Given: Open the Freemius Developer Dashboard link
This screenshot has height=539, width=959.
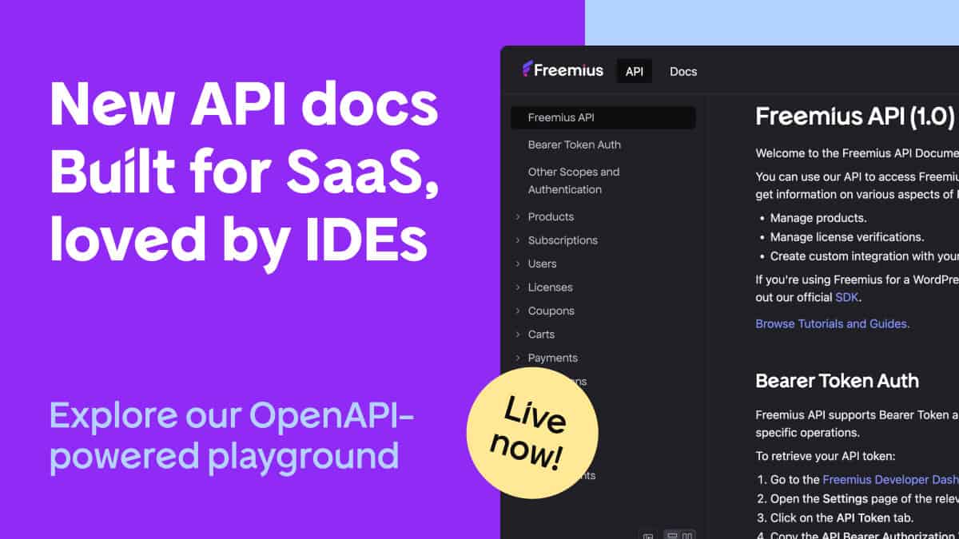Looking at the screenshot, I should tap(890, 480).
